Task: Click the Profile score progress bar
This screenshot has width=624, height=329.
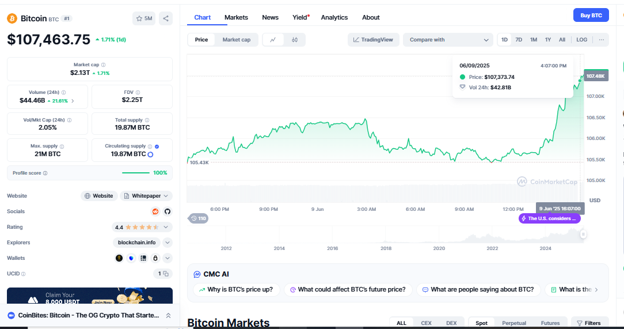Action: coord(136,173)
